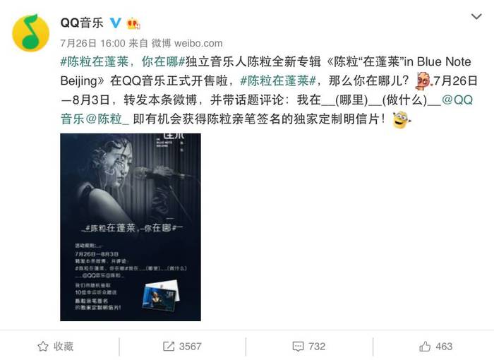
Task: Click the pig emoji after 你在哪儿
Action: click(x=423, y=81)
